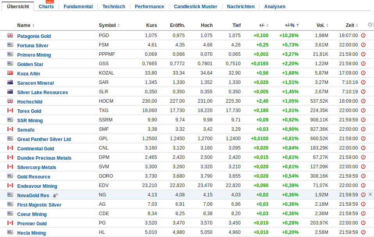Image resolution: width=374 pixels, height=237 pixels.
Task: Open the Continental Gold link
Action: (36, 149)
